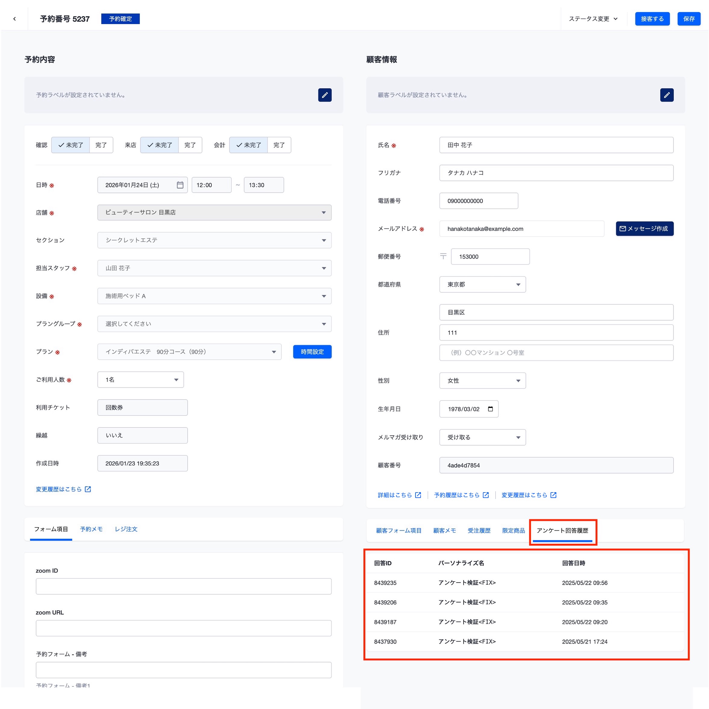709x709 pixels.
Task: Open the 店舗 dropdown ビューティーサロン 目黒店
Action: coord(214,213)
